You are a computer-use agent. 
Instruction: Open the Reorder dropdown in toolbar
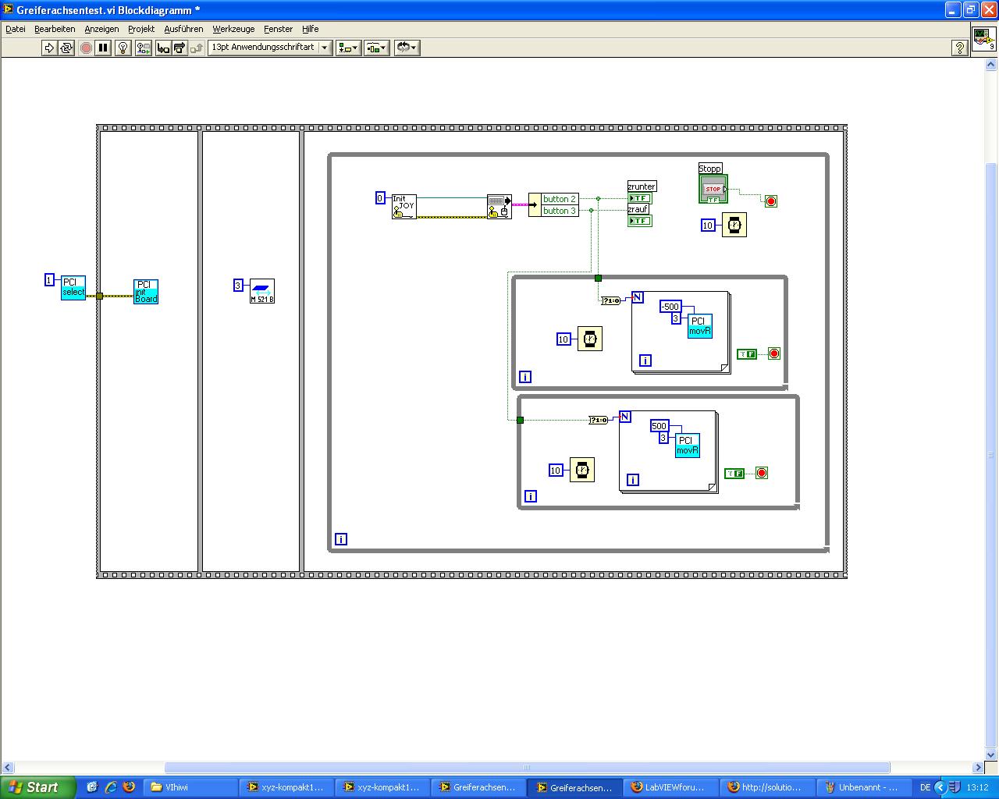coord(407,48)
